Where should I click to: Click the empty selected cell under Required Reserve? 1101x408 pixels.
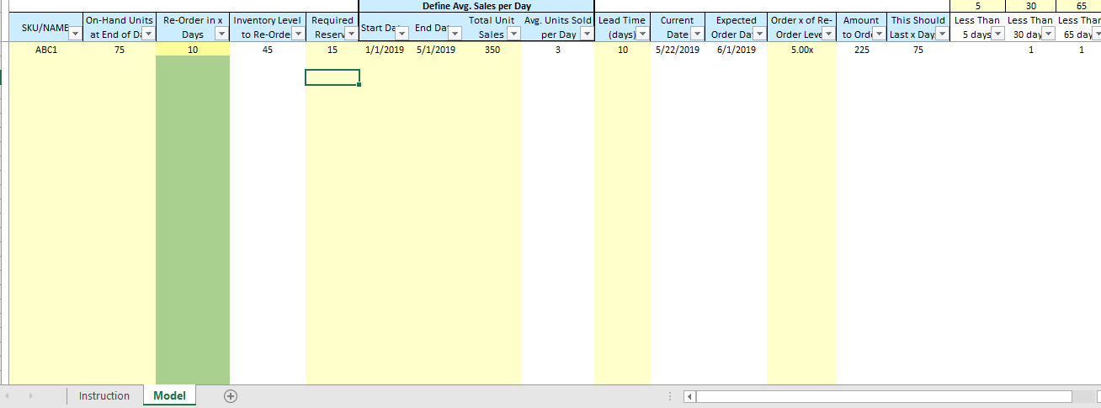pos(332,77)
